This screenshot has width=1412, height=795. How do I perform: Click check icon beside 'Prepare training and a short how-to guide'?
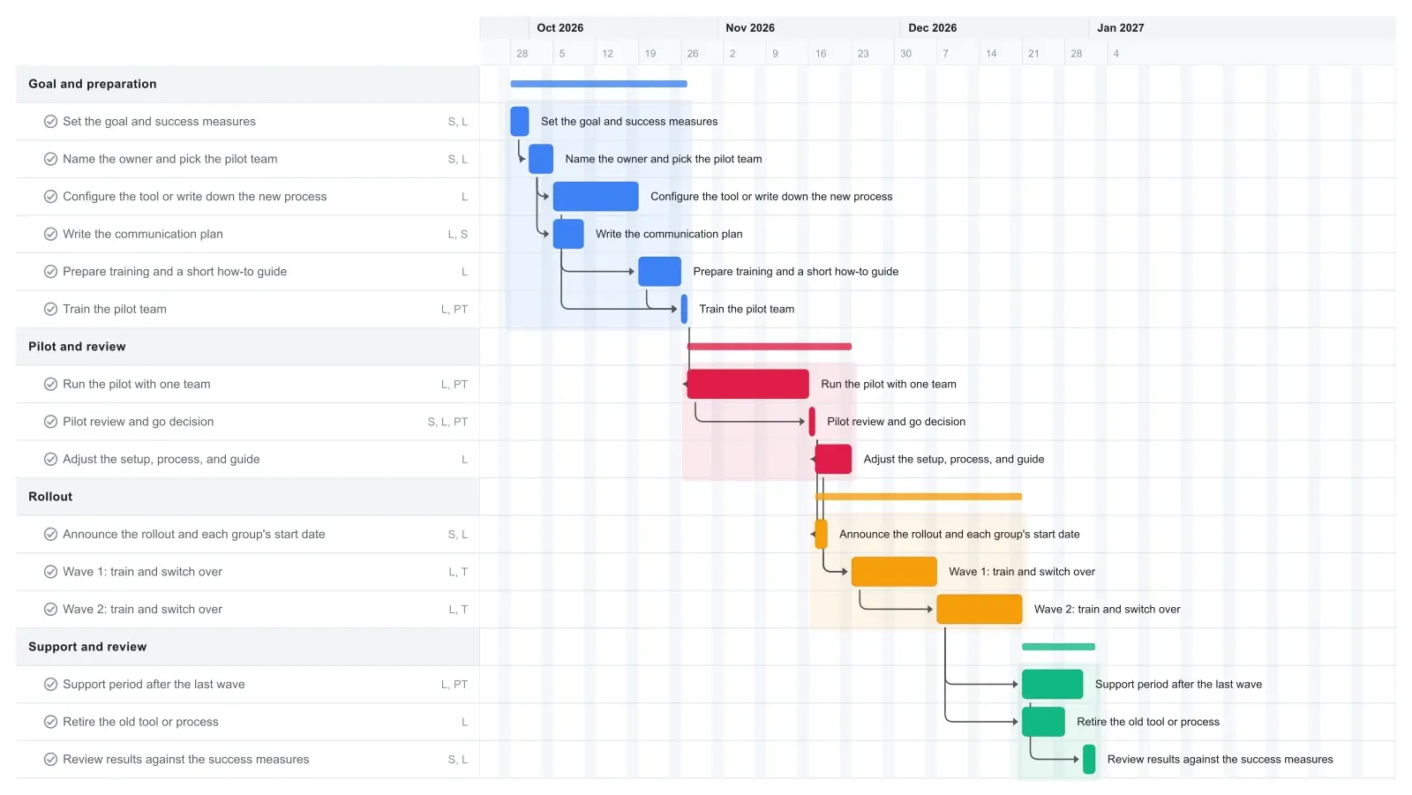coord(51,272)
